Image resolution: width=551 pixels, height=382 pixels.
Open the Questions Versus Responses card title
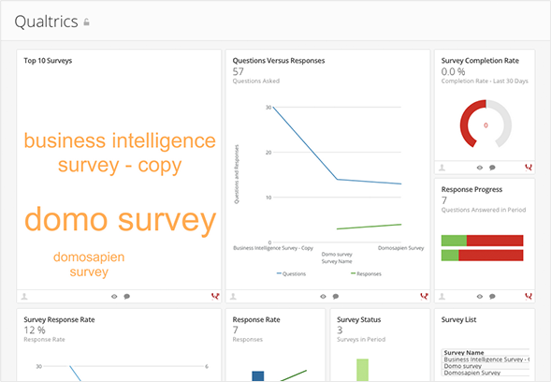(279, 61)
